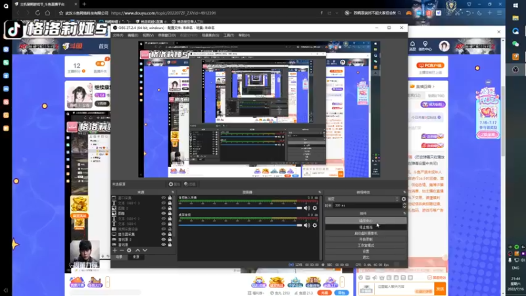Image resolution: width=526 pixels, height=296 pixels.
Task: Switch to the 场景 tab below sources
Action: coord(119,257)
